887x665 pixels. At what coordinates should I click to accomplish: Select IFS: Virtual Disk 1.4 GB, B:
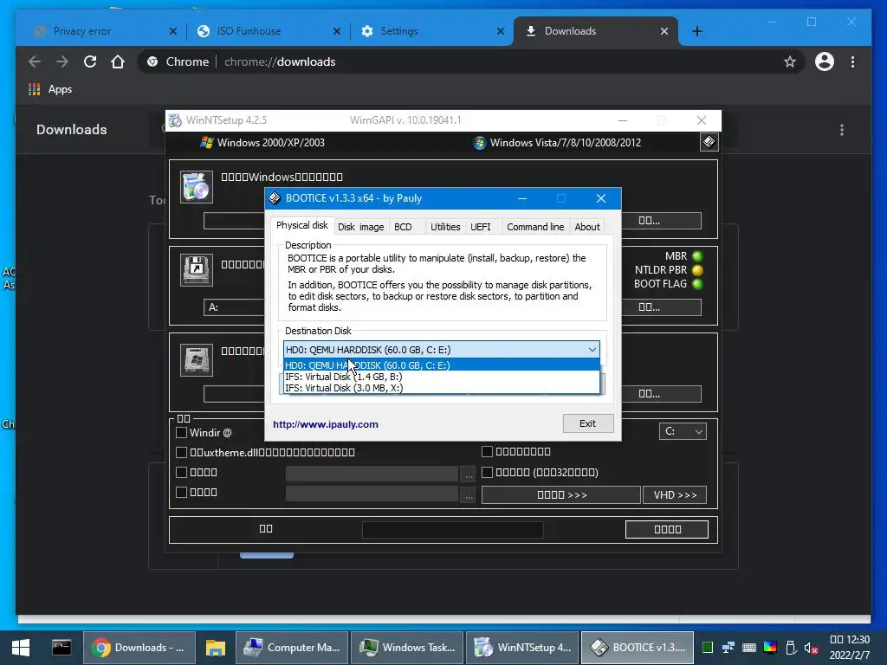click(x=441, y=377)
